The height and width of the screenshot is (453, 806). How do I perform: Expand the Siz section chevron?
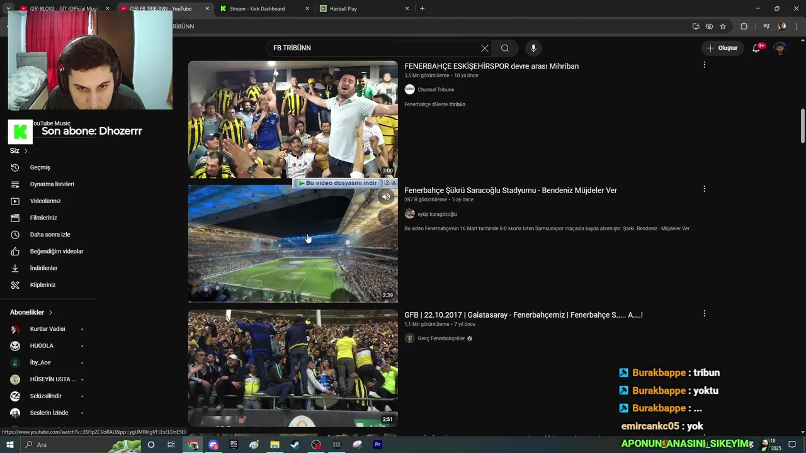(26, 151)
